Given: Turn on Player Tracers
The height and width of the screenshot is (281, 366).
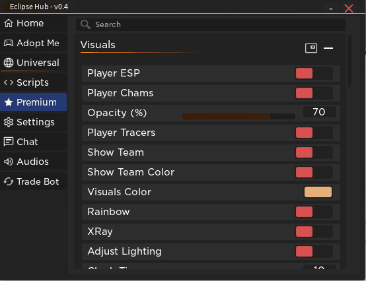Looking at the screenshot, I should (314, 133).
